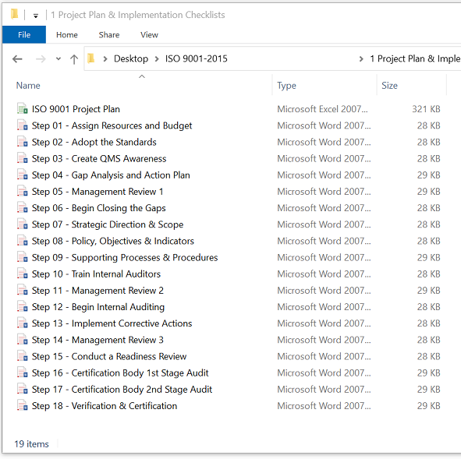Select Step 16 - Certification Body 1st Stage Audit
Screen dimensions: 461x459
120,373
